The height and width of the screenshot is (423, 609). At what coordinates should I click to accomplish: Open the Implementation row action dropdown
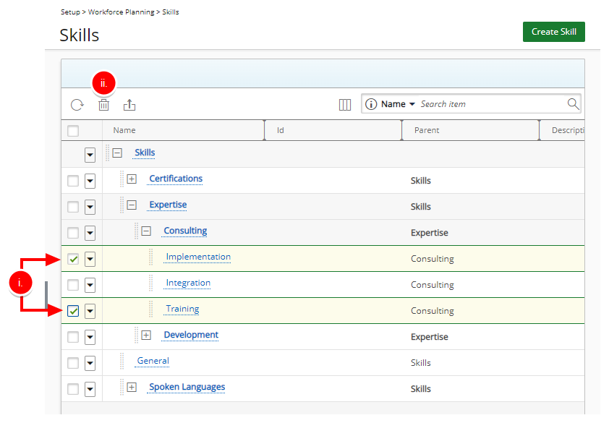coord(90,259)
